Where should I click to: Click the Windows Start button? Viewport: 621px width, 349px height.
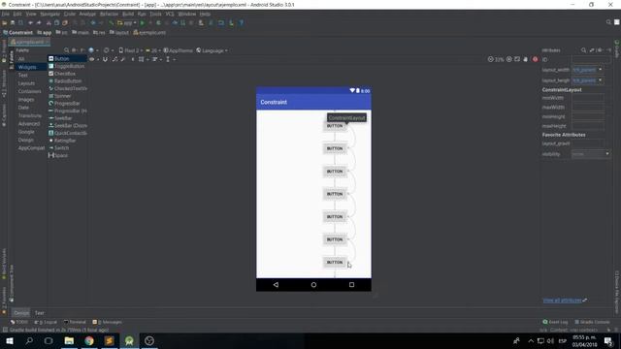click(x=9, y=340)
